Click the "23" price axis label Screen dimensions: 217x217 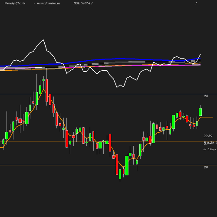[x=206, y=96]
